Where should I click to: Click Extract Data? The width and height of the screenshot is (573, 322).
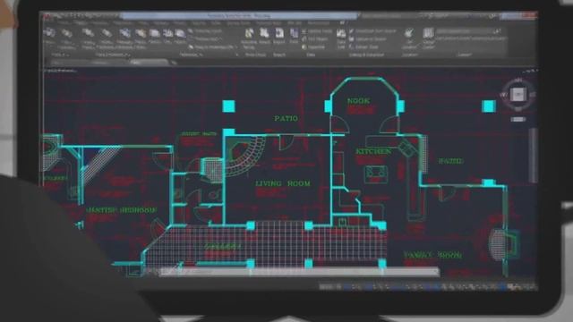[363, 47]
